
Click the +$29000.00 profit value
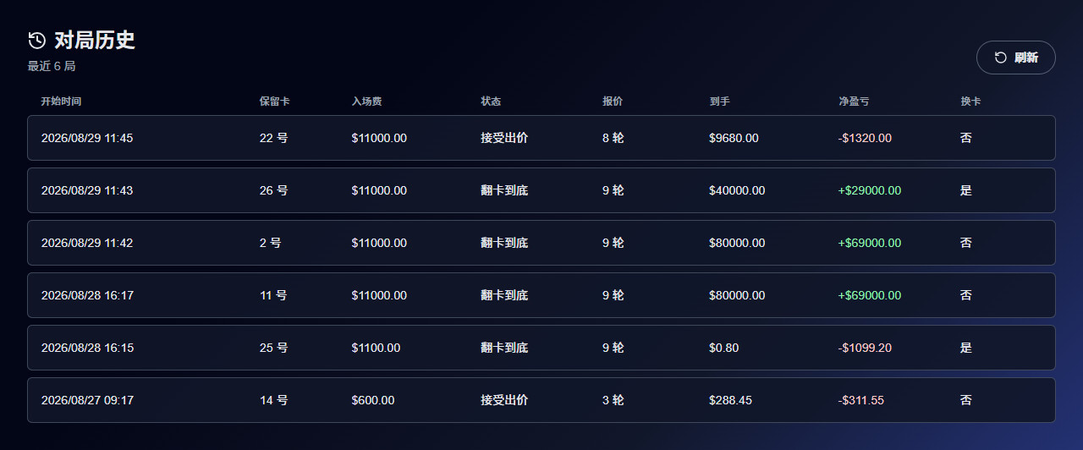[870, 190]
